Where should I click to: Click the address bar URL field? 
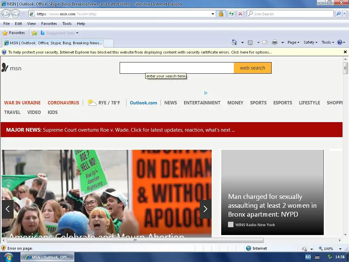[x=120, y=14]
